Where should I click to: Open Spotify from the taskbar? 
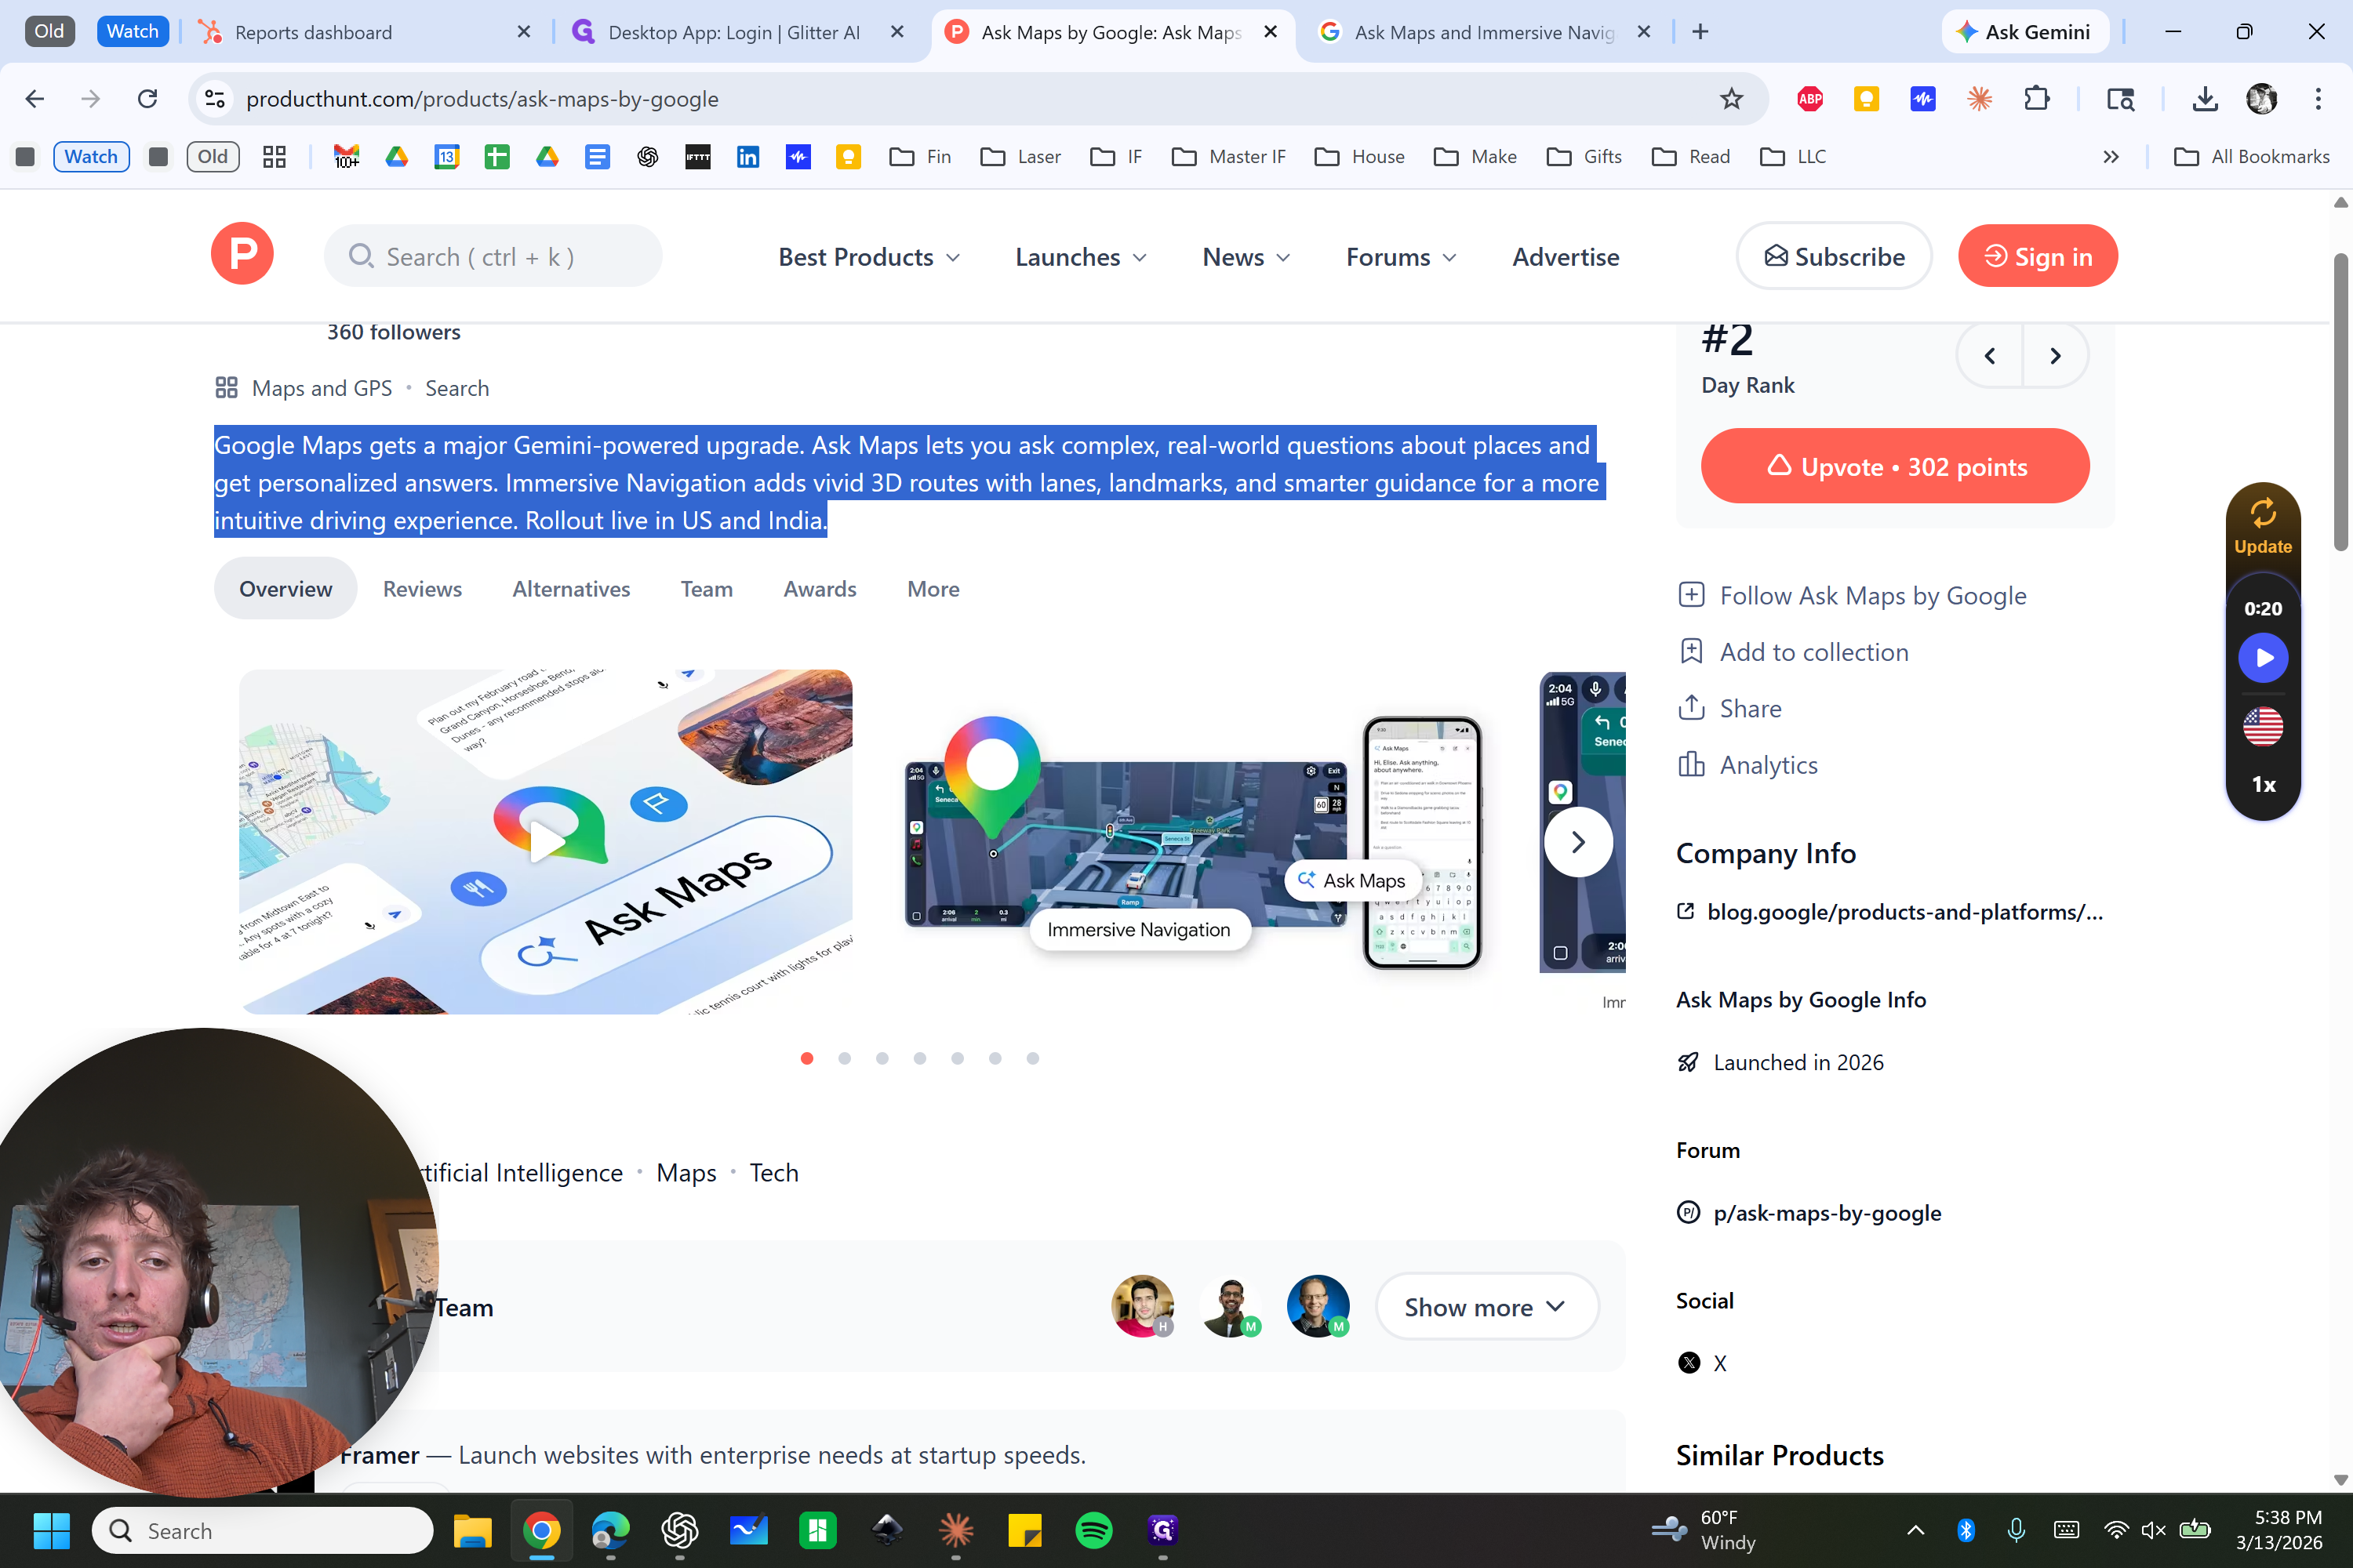pos(1093,1530)
